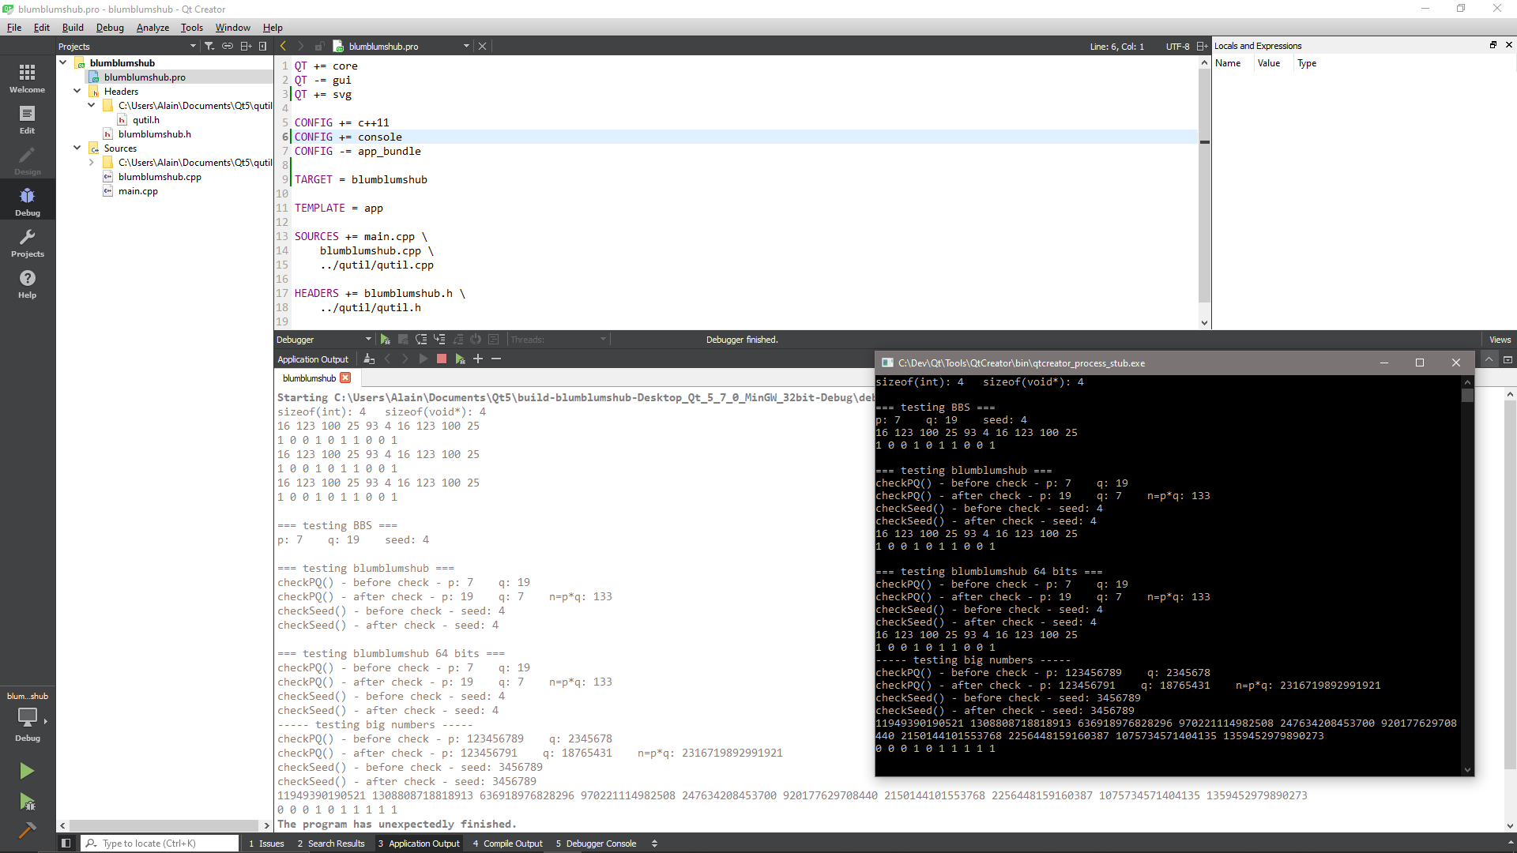Switch to Edit mode

(27, 119)
